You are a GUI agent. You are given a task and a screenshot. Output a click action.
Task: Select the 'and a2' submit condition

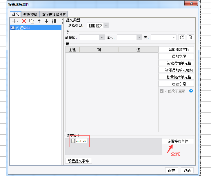coord(81,141)
